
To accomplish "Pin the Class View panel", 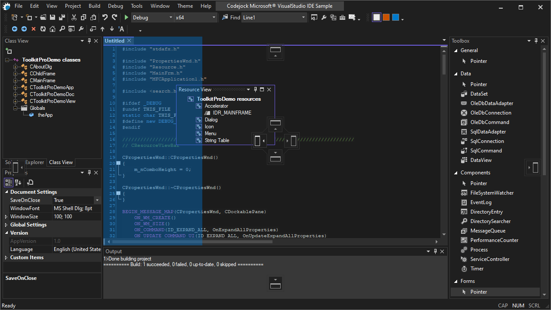I will (90, 41).
